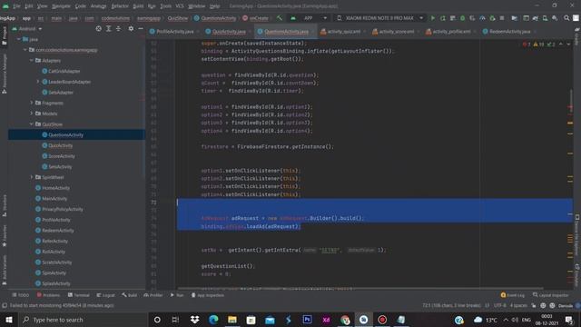Image resolution: width=581 pixels, height=327 pixels.
Task: Run the app with the green play button
Action: pyautogui.click(x=432, y=18)
